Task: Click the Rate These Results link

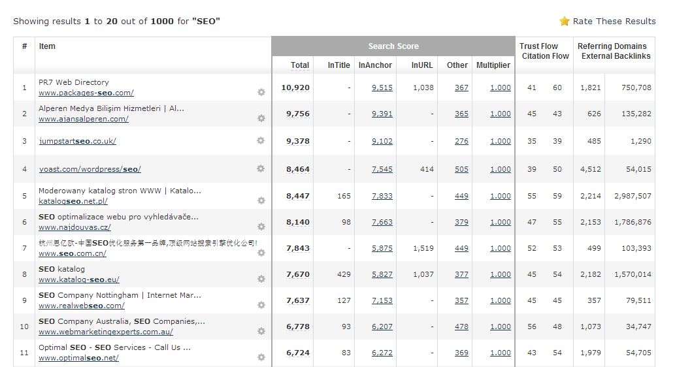Action: pos(614,22)
